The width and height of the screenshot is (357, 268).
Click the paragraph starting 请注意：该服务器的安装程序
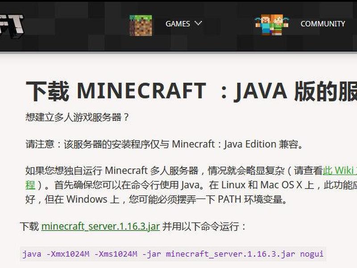click(x=164, y=144)
